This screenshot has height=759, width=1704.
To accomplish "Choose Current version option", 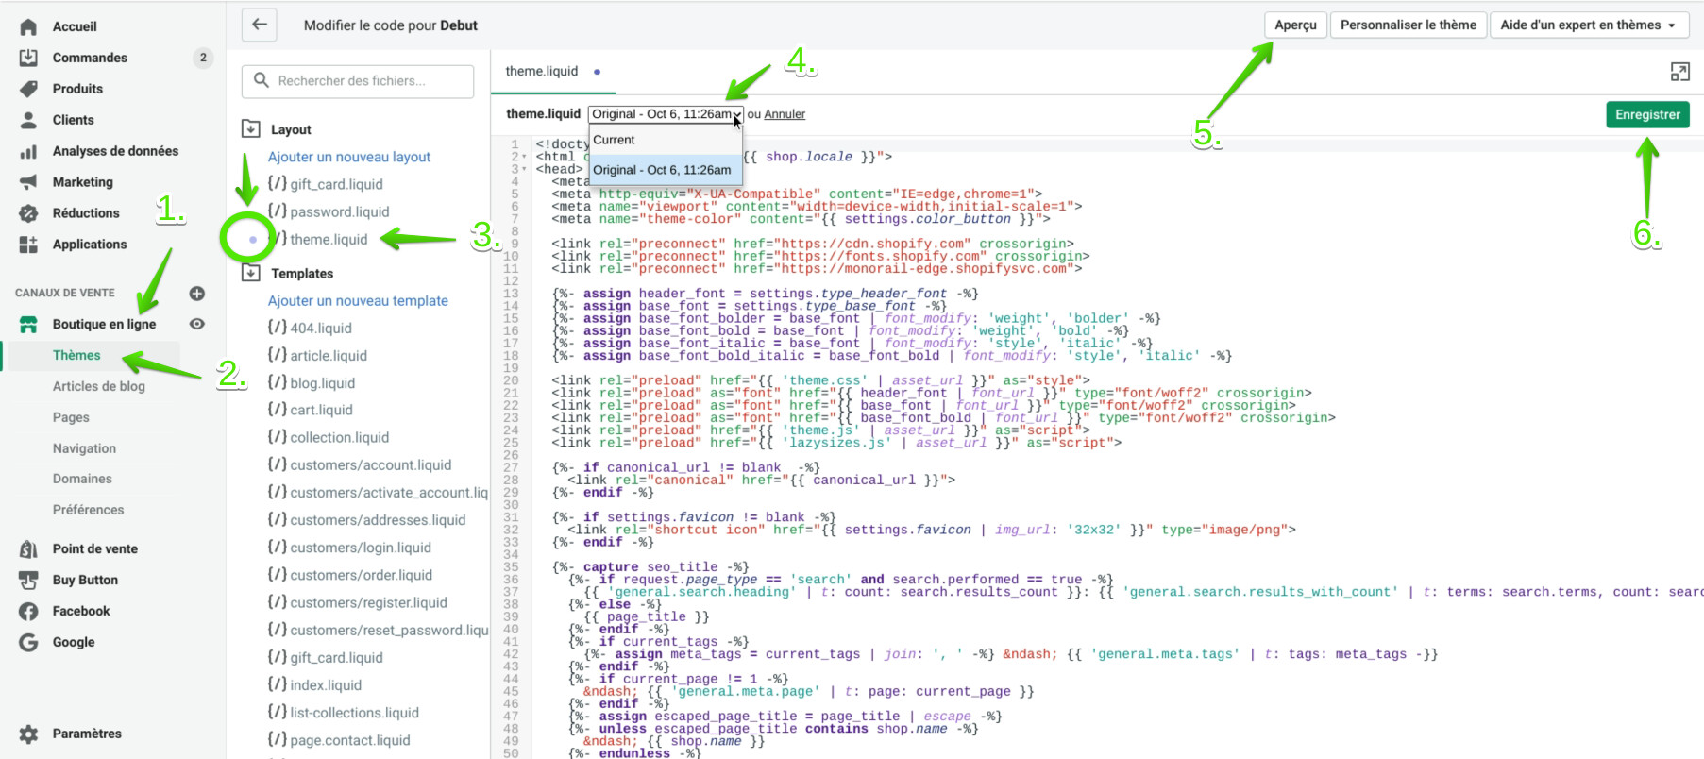I will (615, 140).
